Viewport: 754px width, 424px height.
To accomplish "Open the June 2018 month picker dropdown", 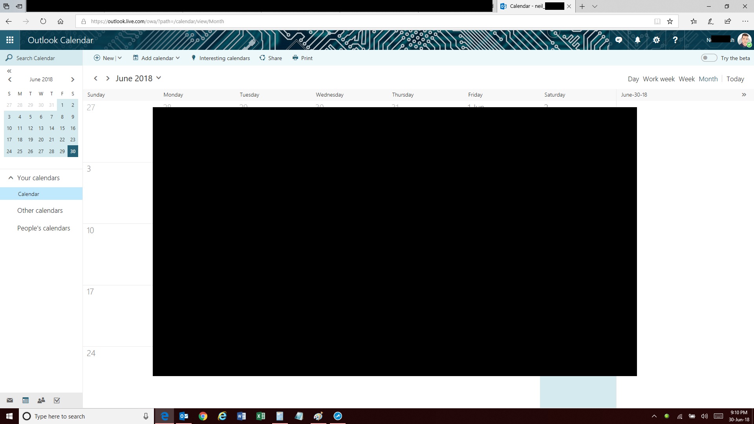I will click(x=159, y=78).
